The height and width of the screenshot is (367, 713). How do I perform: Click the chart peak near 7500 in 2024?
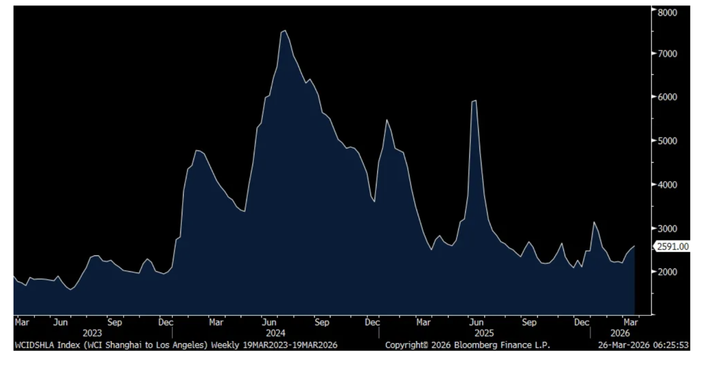click(285, 30)
